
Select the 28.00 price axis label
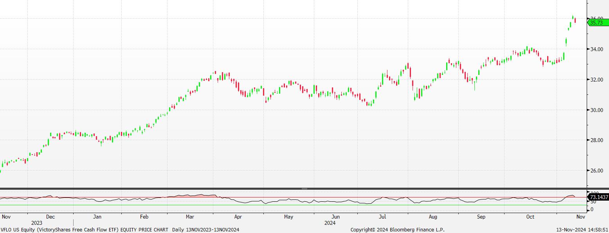point(596,140)
